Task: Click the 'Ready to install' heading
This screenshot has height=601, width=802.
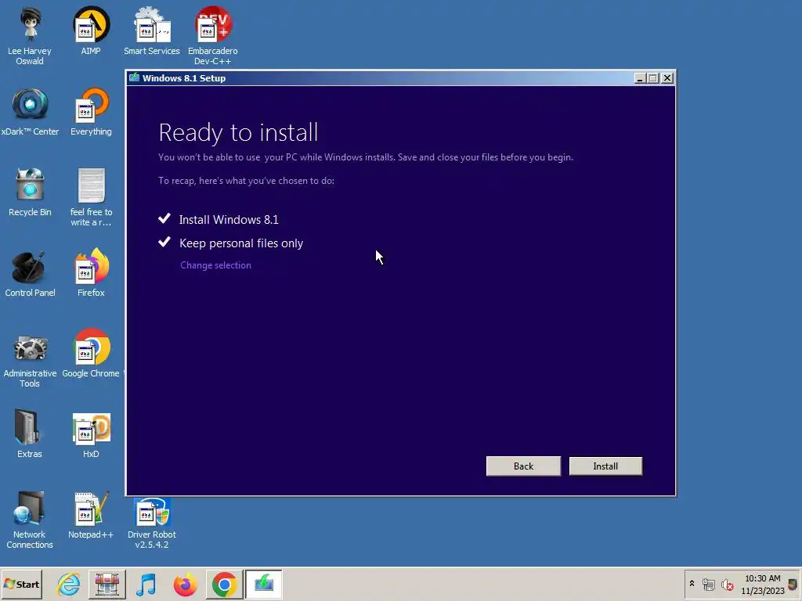Action: pos(238,132)
